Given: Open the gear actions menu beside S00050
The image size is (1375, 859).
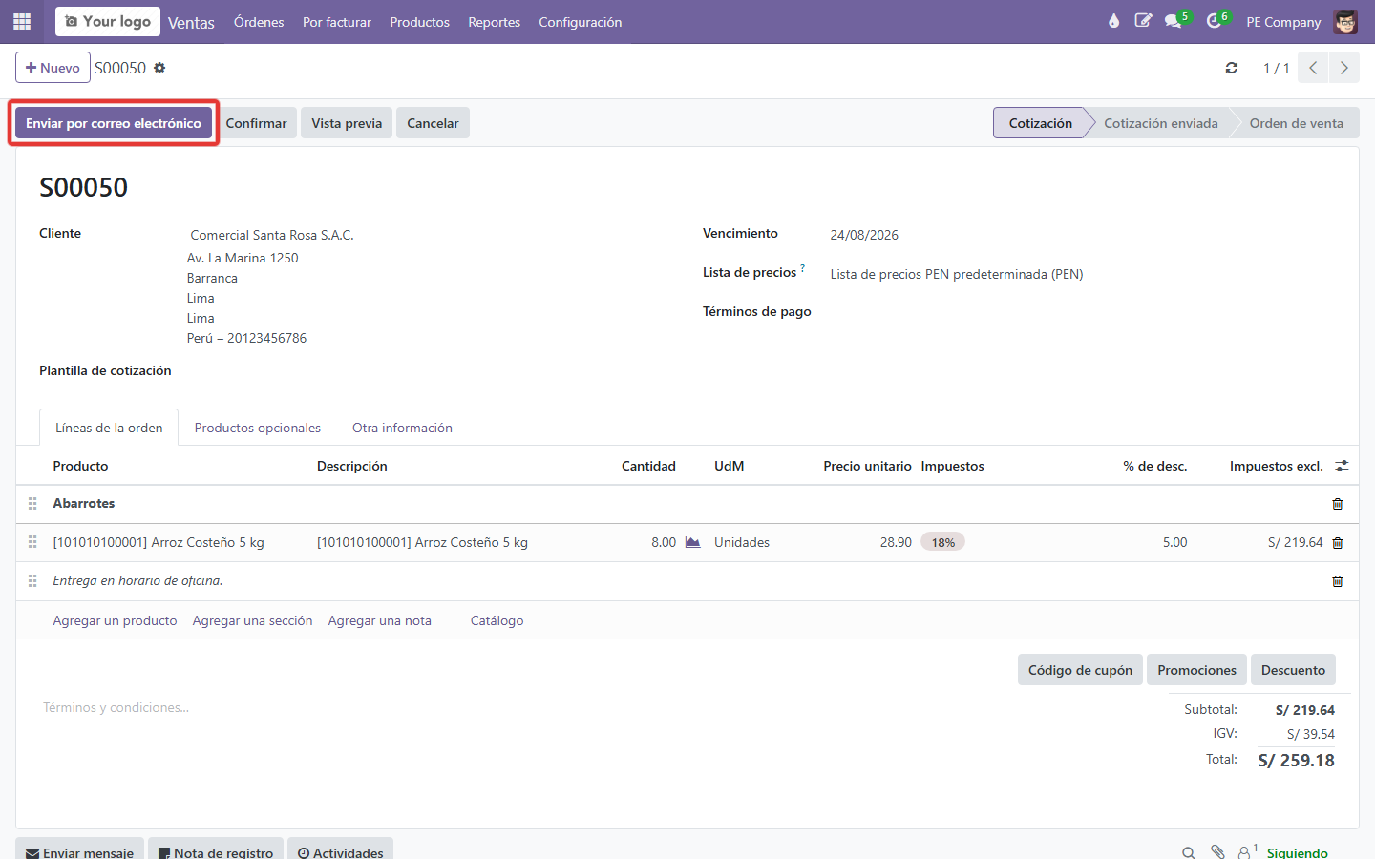Looking at the screenshot, I should [159, 68].
